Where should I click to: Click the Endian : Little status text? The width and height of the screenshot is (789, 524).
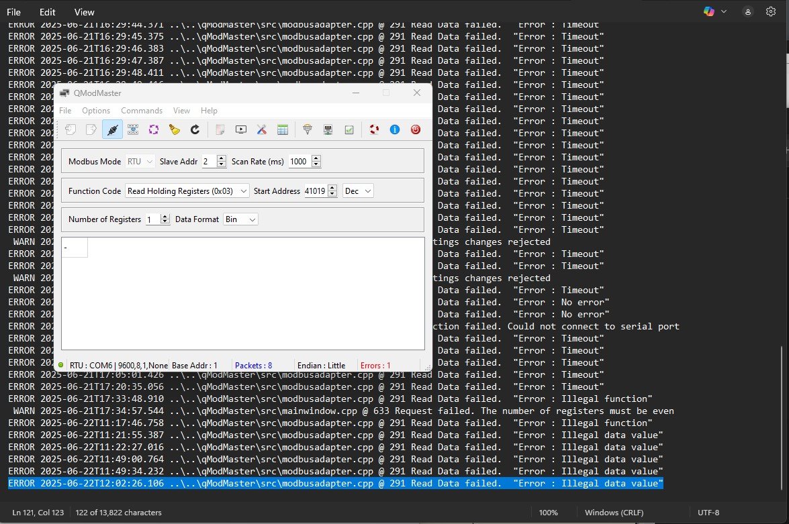[321, 366]
